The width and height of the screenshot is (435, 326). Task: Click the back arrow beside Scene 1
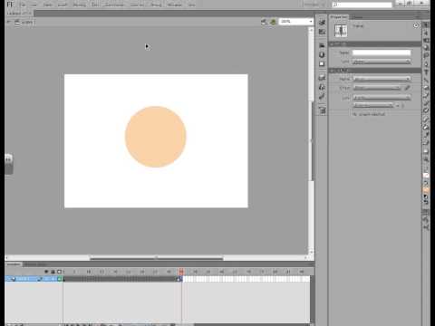8,22
